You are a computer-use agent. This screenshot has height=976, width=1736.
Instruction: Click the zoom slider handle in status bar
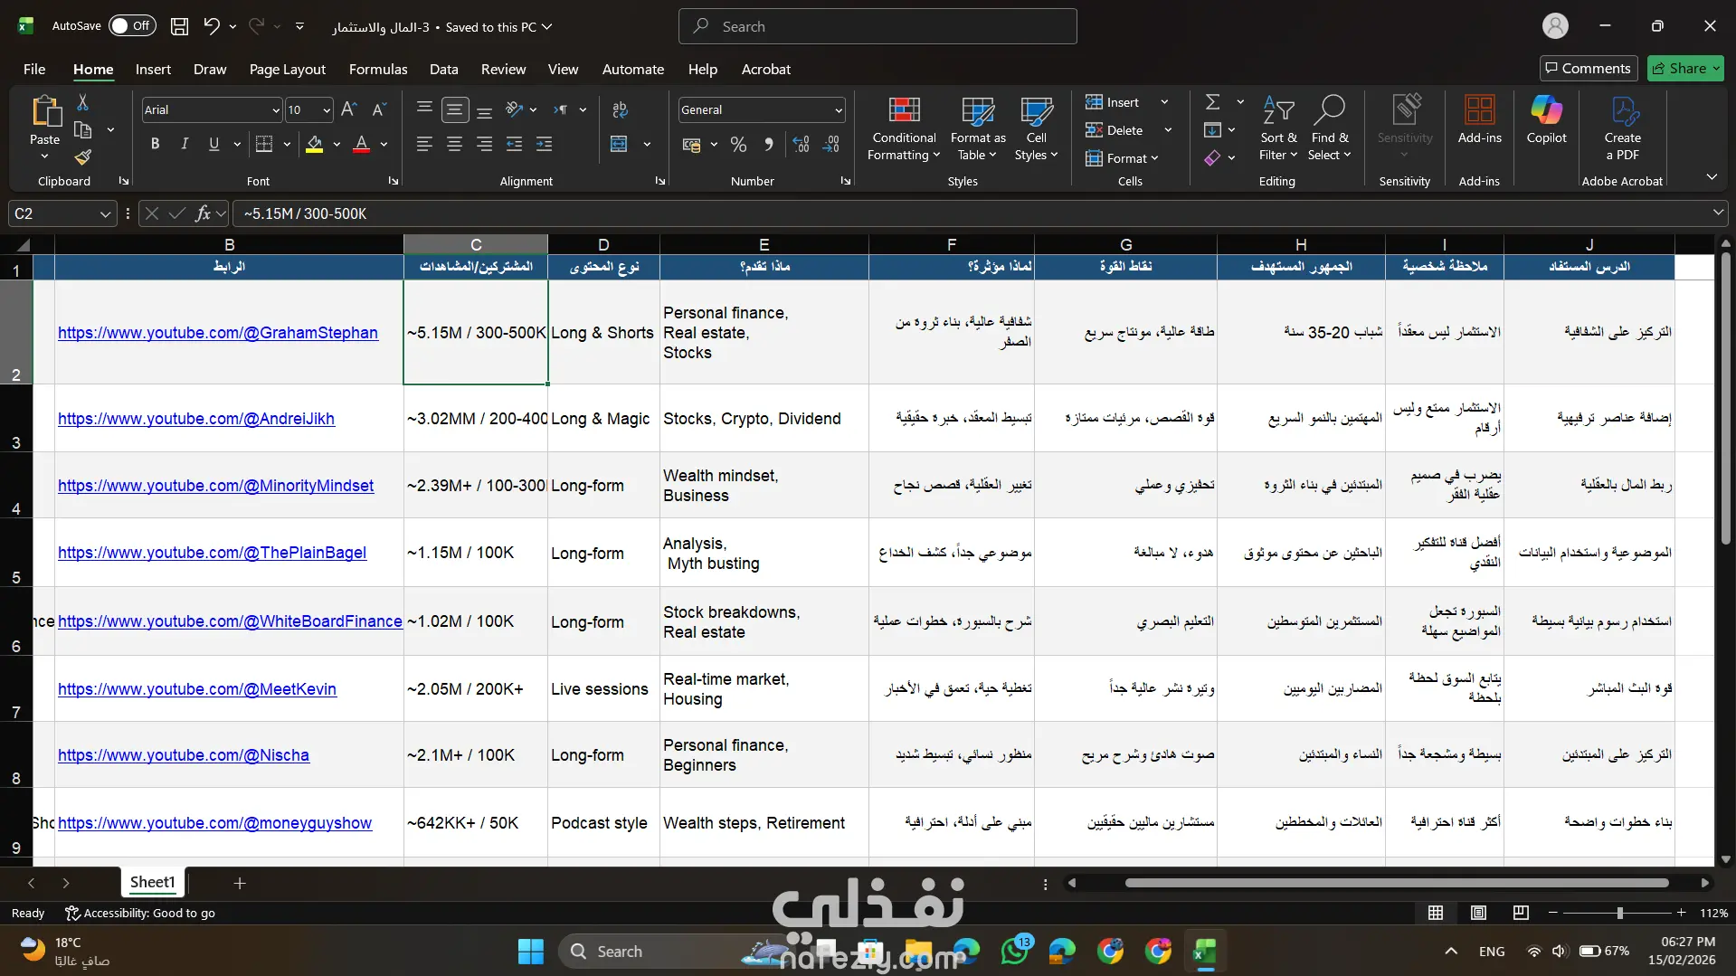coord(1619,913)
